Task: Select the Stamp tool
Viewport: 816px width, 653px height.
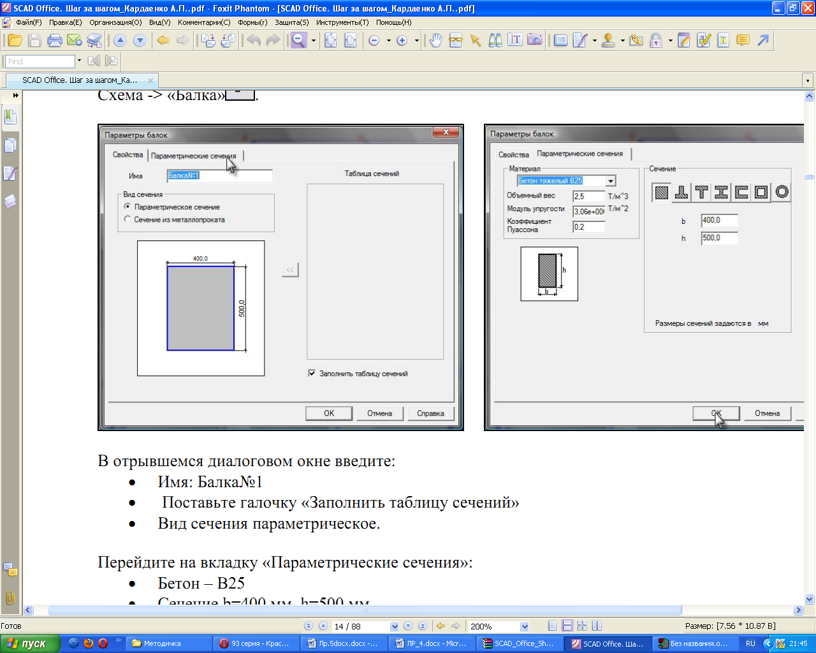Action: [608, 40]
